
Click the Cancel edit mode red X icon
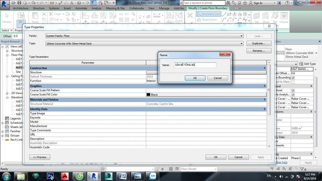[190, 16]
